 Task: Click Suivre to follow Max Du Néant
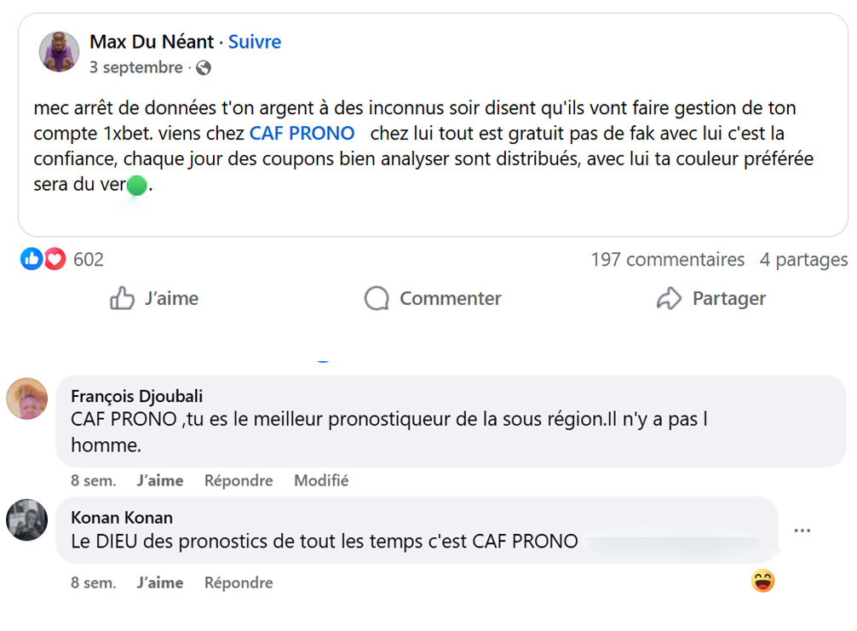click(254, 41)
